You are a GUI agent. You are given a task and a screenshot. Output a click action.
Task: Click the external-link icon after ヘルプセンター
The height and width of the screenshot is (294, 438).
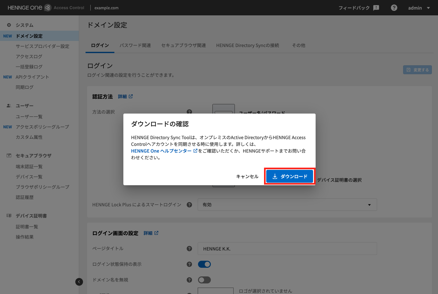pyautogui.click(x=195, y=151)
